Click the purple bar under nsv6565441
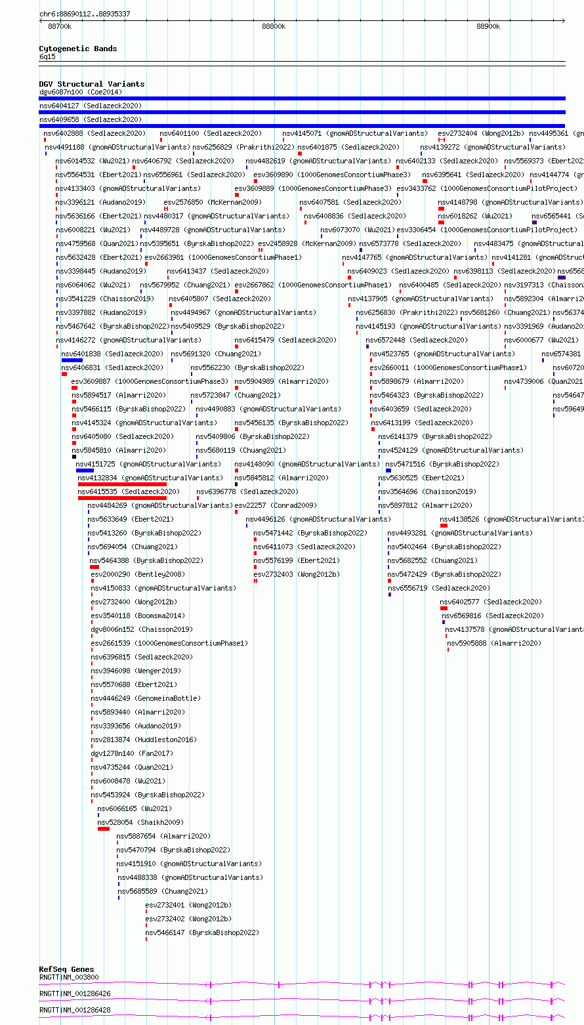This screenshot has width=584, height=1025. [x=535, y=222]
